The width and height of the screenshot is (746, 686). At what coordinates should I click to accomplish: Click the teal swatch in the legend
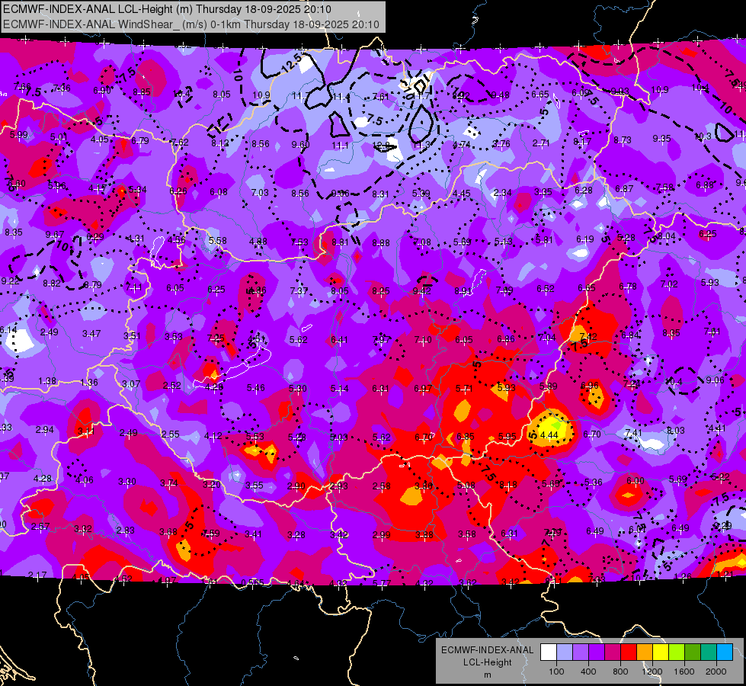point(709,652)
